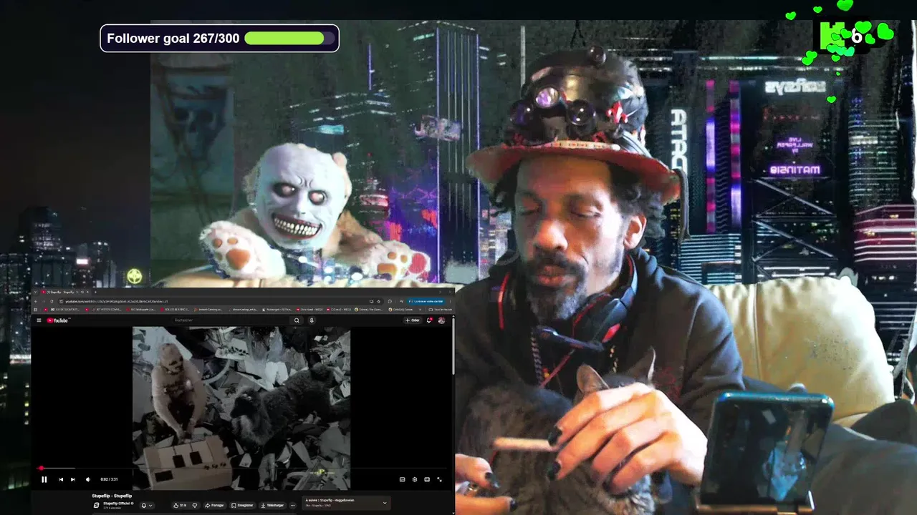917x515 pixels.
Task: Click the video title Stupeflip - Stupeflip
Action: pos(112,496)
